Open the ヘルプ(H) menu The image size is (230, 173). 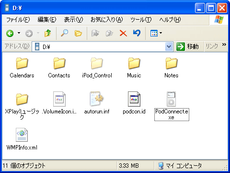(x=170, y=20)
